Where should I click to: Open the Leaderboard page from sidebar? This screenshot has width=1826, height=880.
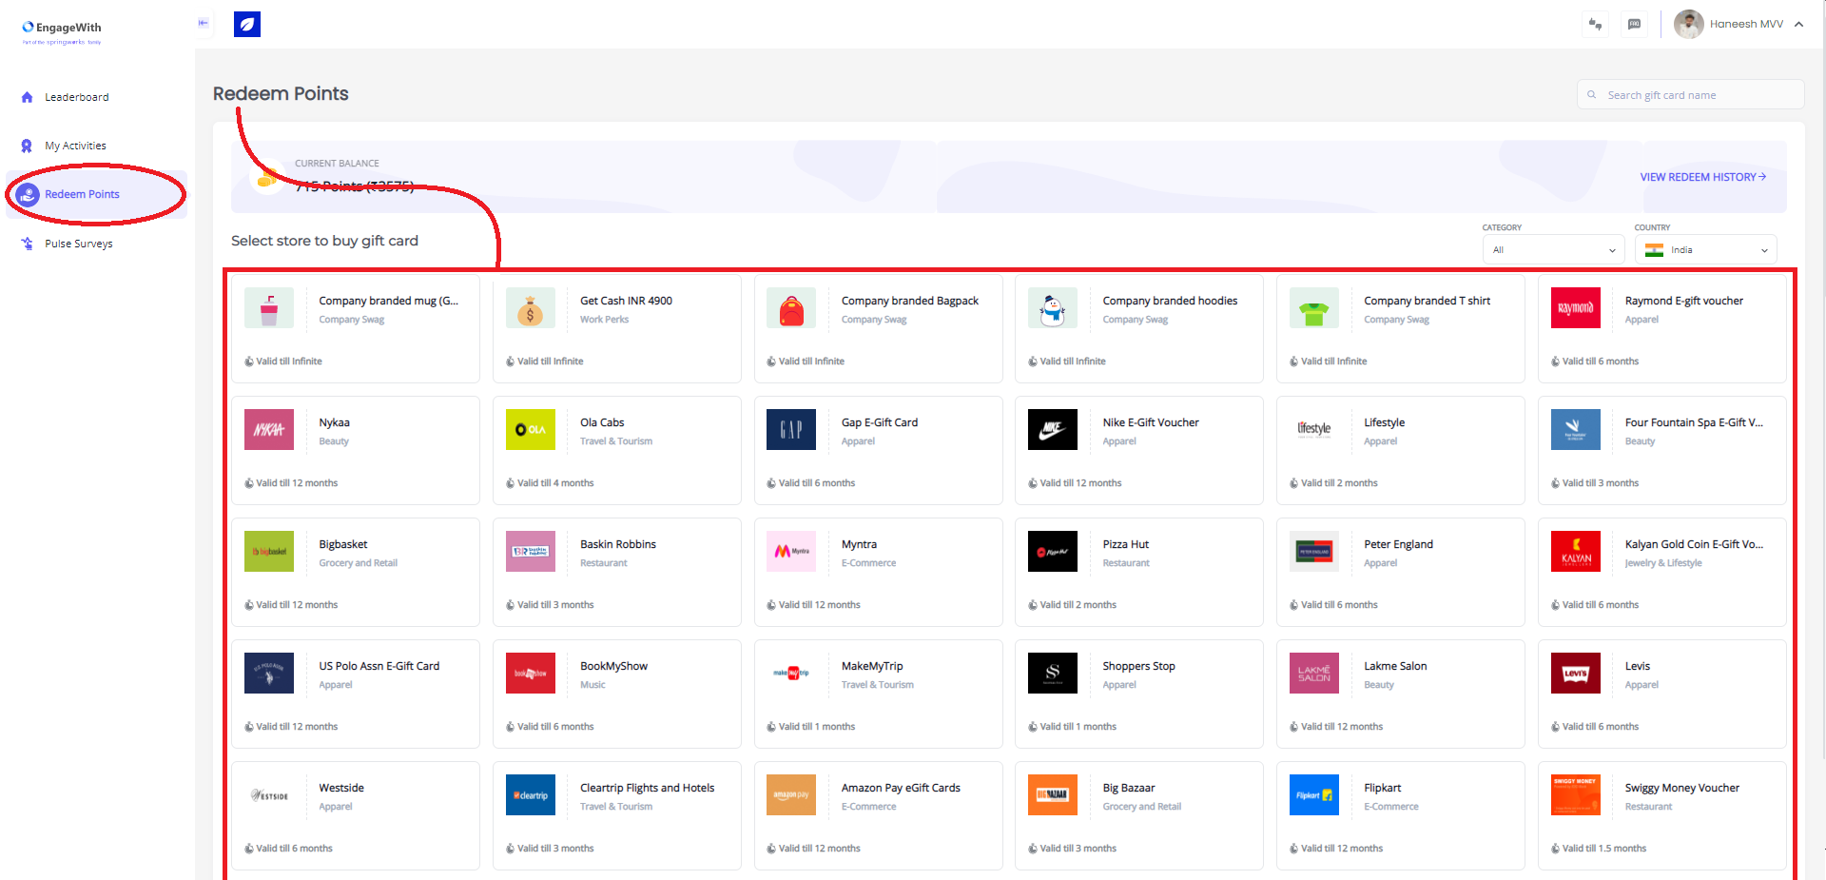76,97
